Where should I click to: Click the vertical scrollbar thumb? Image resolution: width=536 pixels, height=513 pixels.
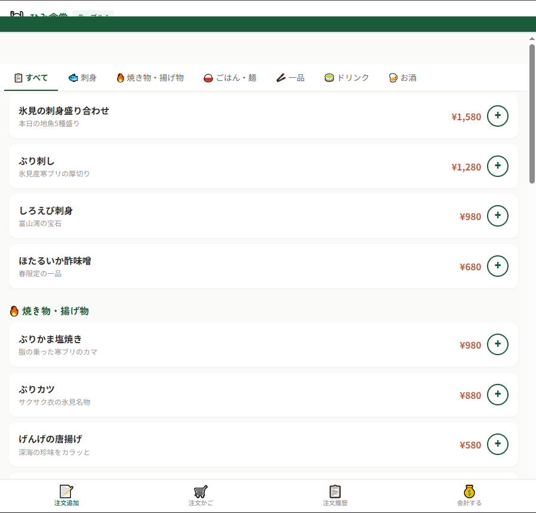point(532,114)
